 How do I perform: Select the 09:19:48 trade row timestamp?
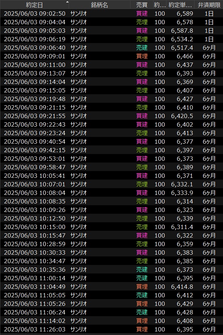(34, 99)
